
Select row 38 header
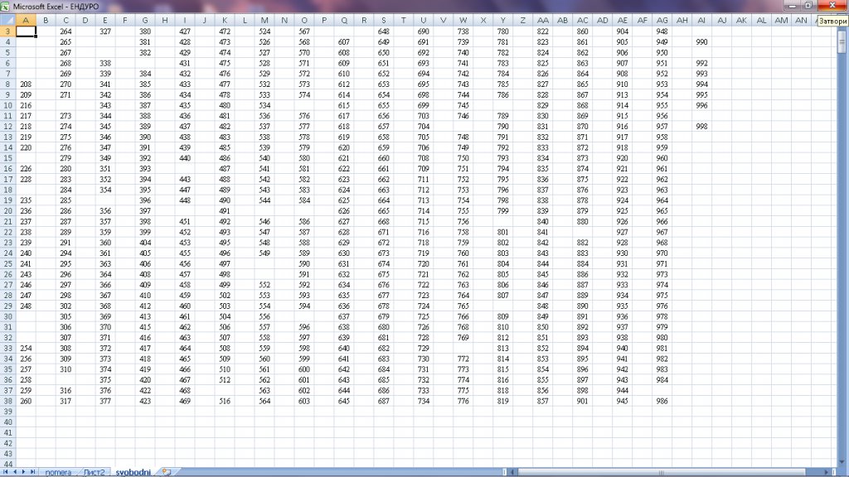click(7, 402)
